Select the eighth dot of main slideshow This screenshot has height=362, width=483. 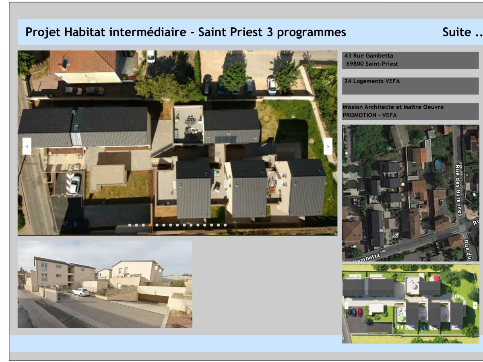178,225
